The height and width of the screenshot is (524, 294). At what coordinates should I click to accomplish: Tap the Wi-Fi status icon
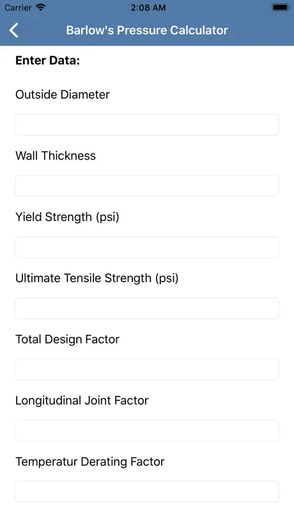(41, 7)
